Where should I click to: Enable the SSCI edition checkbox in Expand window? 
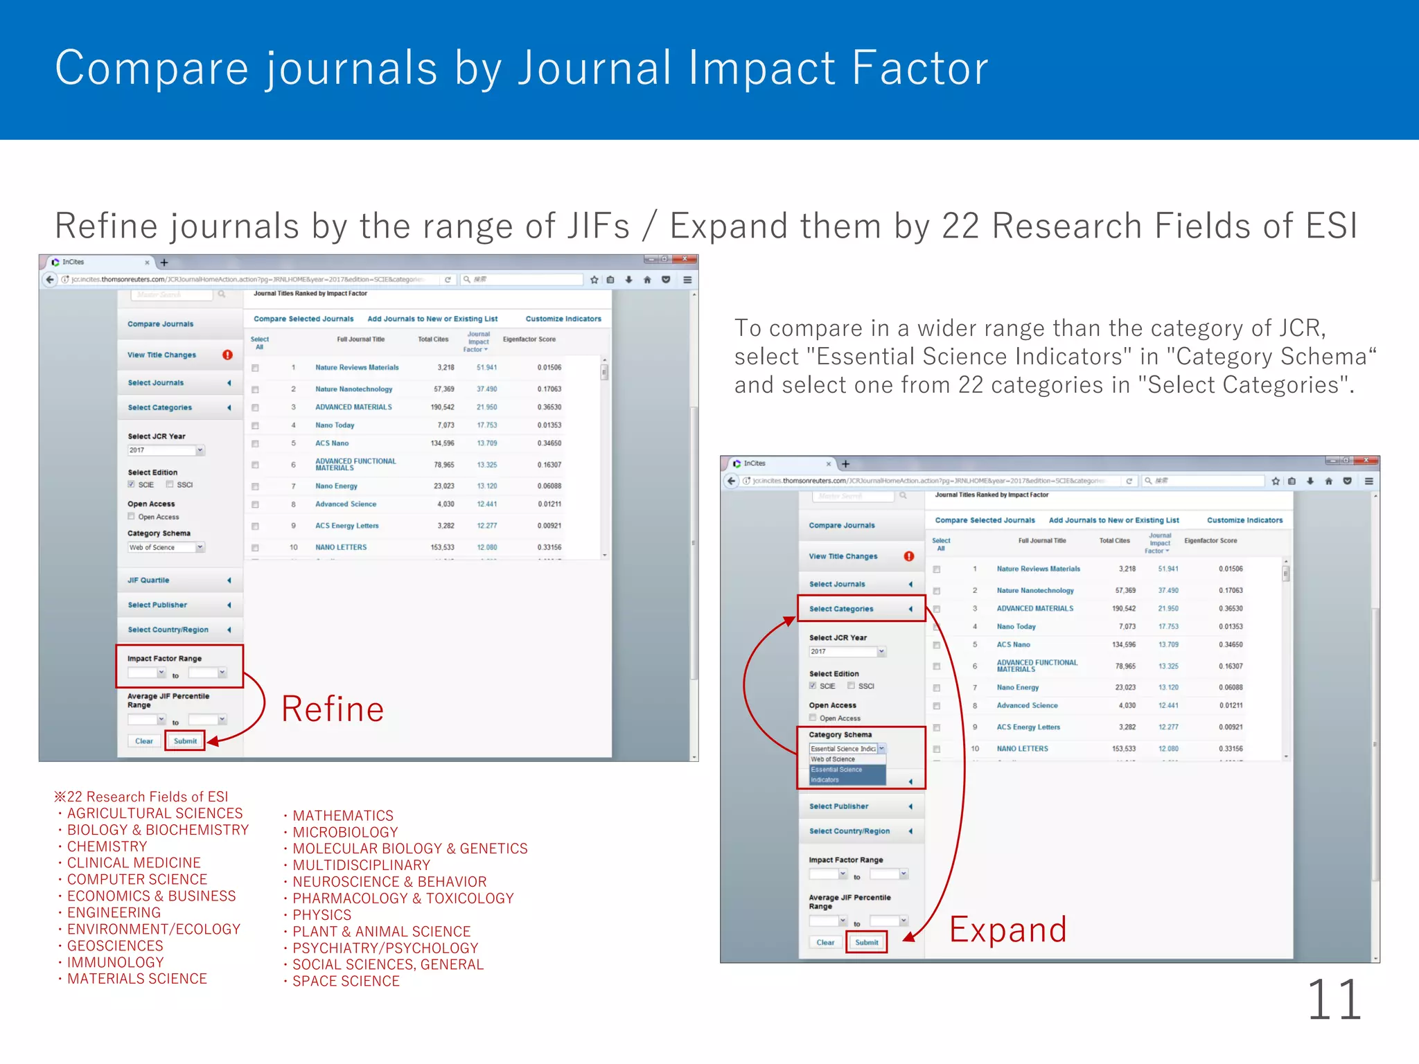click(852, 686)
